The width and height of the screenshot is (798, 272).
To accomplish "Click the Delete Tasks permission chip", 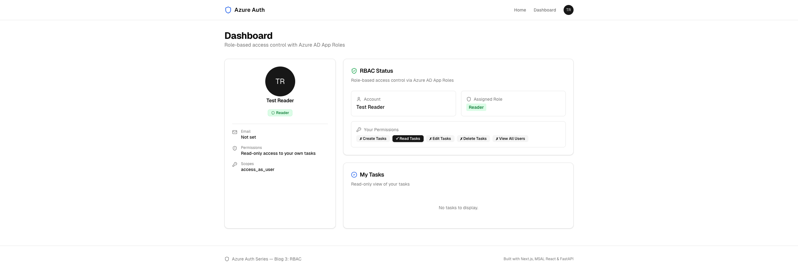I will [473, 139].
